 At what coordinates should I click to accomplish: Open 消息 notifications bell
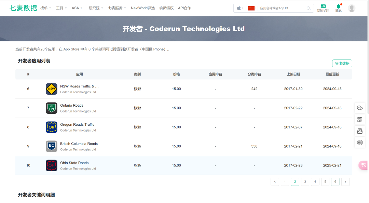338,8
